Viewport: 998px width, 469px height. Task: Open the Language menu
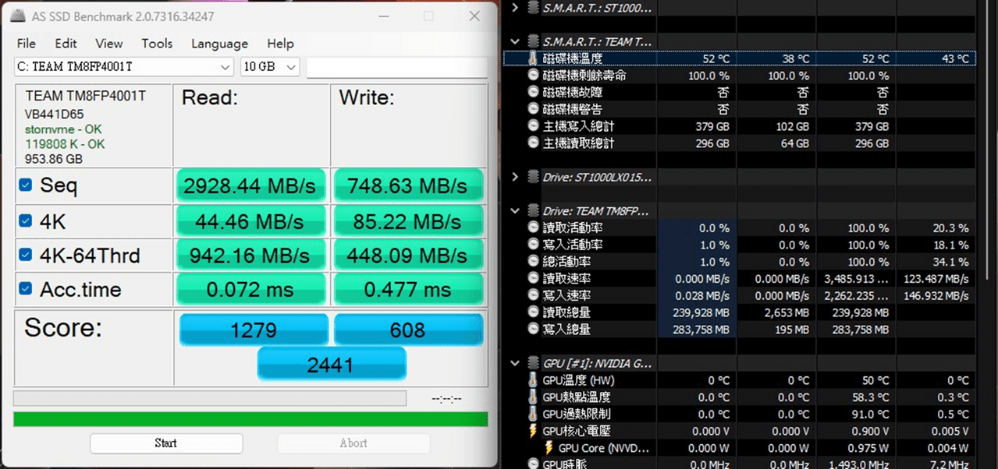219,43
